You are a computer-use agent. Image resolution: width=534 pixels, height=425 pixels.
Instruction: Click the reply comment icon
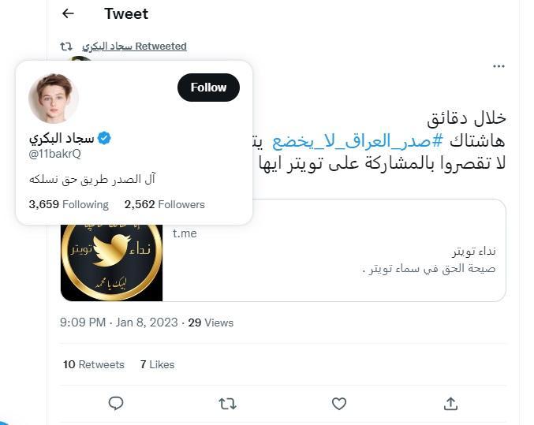(116, 403)
